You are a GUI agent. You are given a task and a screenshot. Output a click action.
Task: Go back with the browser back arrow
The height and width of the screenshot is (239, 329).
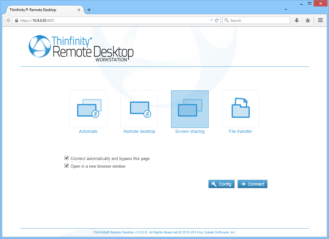pyautogui.click(x=8, y=20)
